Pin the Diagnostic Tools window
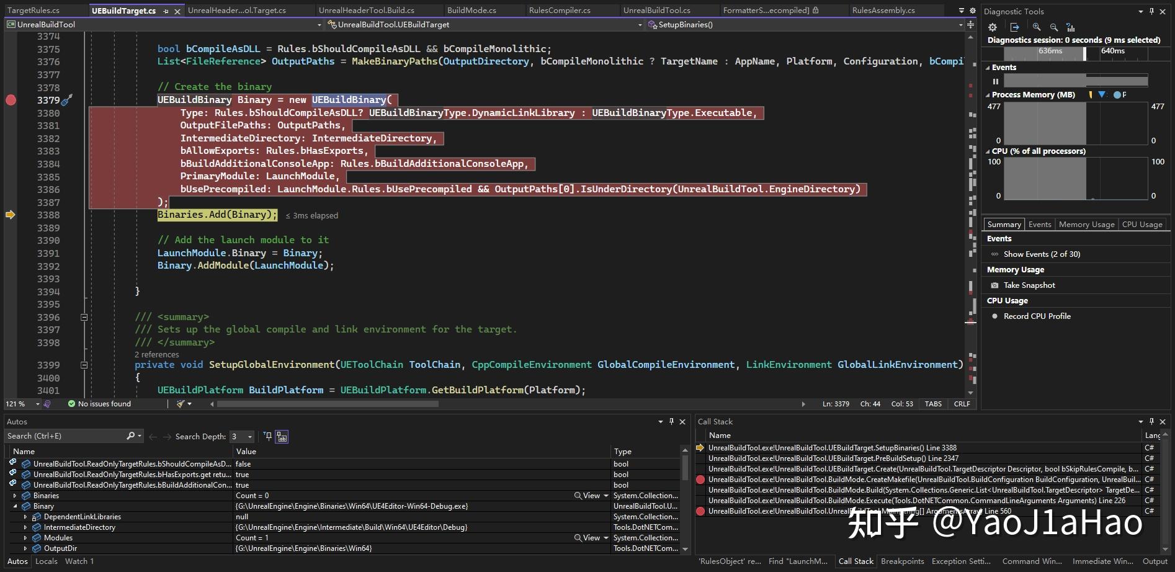The width and height of the screenshot is (1175, 572). point(1151,11)
